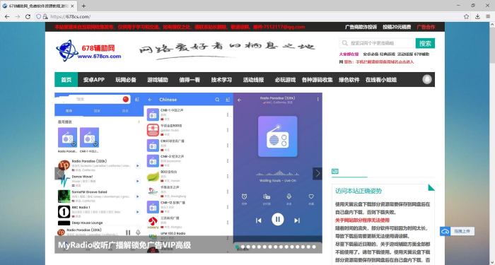495x265 pixels.
Task: Click the user avatar icon in nav bar
Action: point(427,79)
